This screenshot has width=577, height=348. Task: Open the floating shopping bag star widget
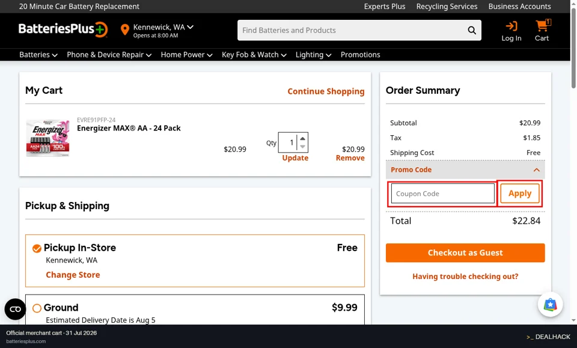[550, 305]
